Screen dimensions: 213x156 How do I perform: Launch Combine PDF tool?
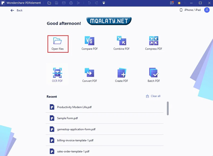click(122, 43)
